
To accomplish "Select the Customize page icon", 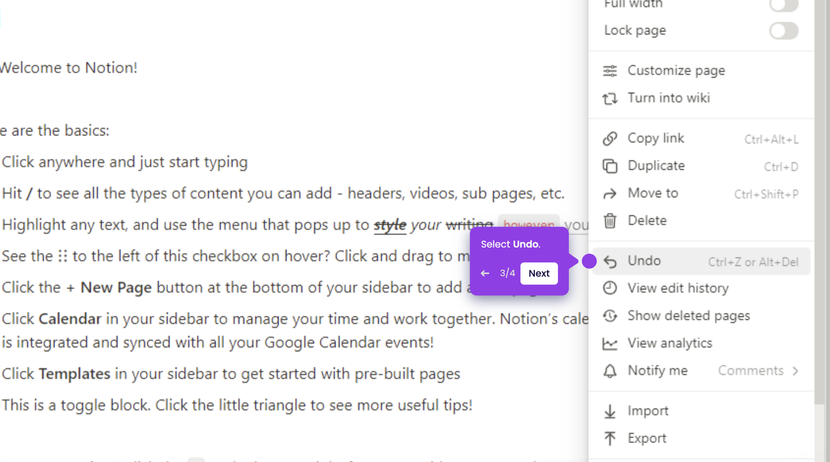I will 610,70.
